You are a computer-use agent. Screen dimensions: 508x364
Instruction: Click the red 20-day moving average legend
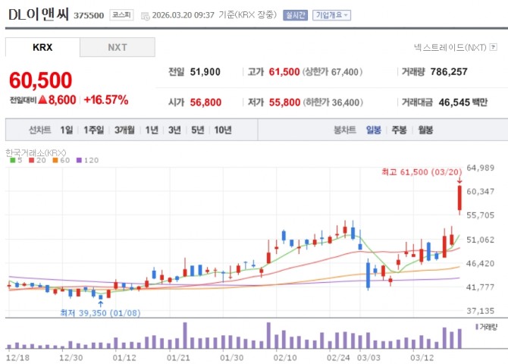[32, 160]
